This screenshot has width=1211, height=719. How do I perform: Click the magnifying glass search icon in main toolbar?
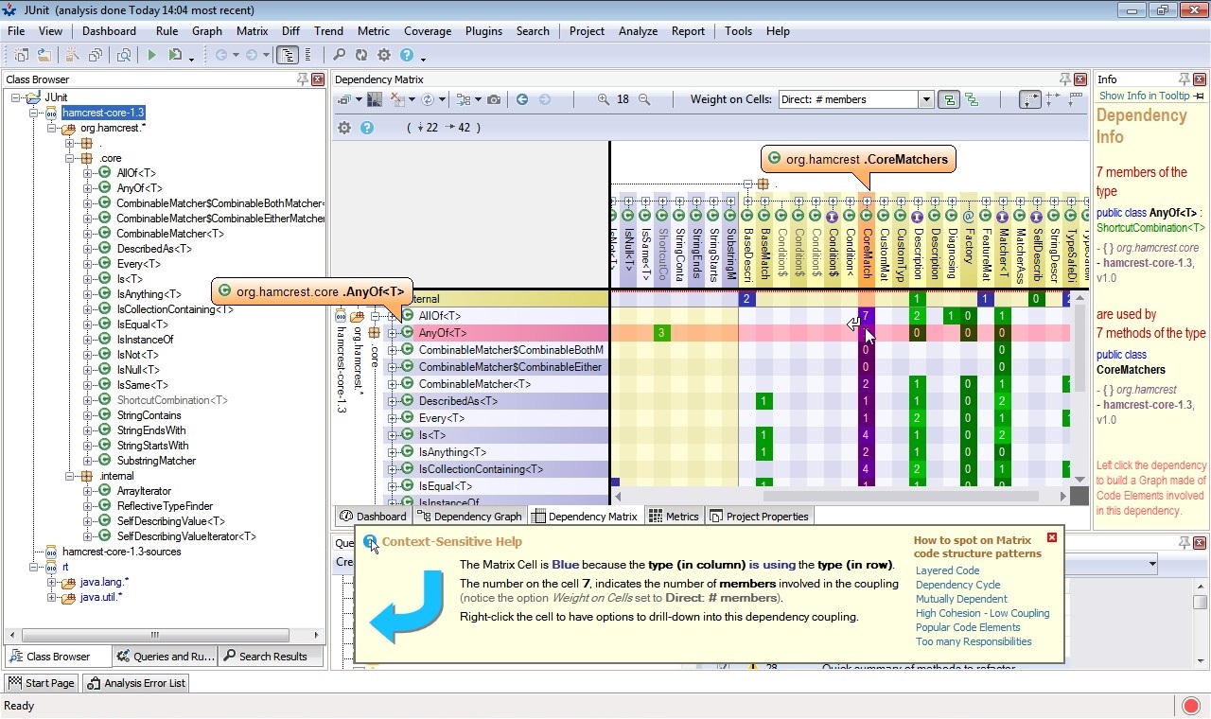tap(339, 56)
